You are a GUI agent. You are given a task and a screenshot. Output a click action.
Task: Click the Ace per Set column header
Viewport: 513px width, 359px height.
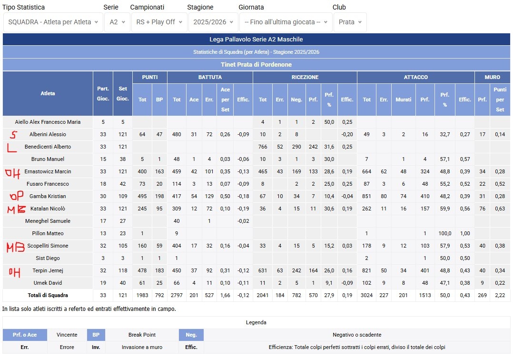pyautogui.click(x=225, y=100)
